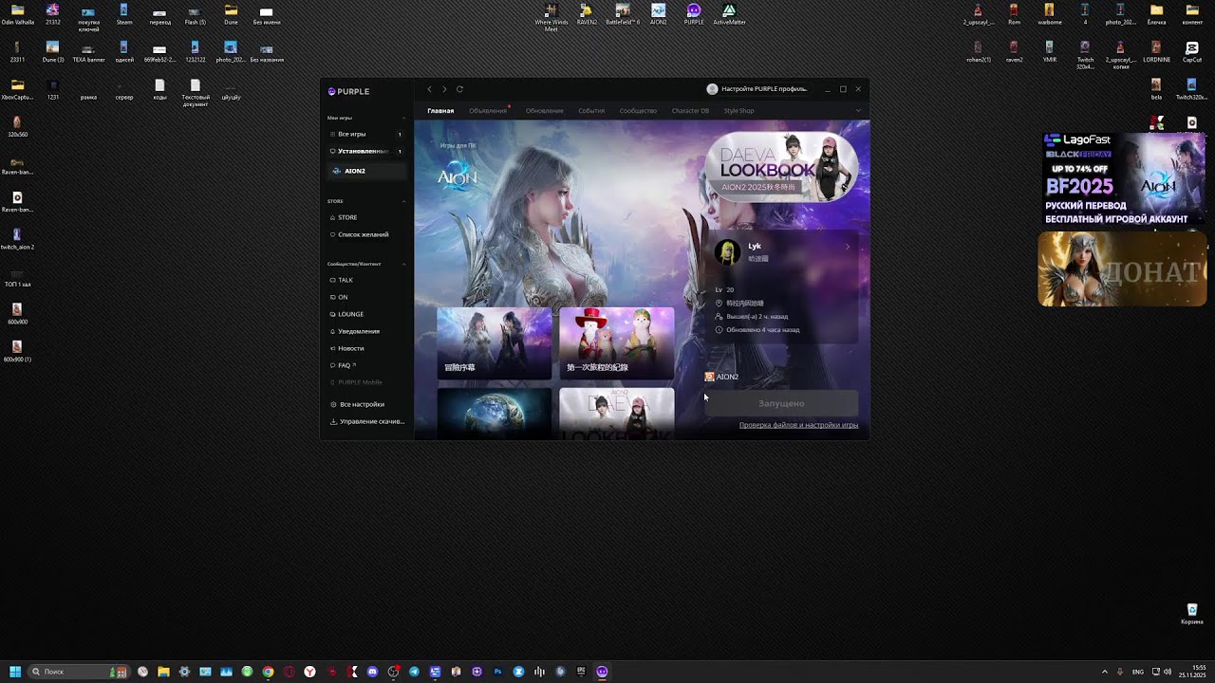Viewport: 1215px width, 683px height.
Task: Click the taskbar 'Поиск' search box
Action: 79,672
